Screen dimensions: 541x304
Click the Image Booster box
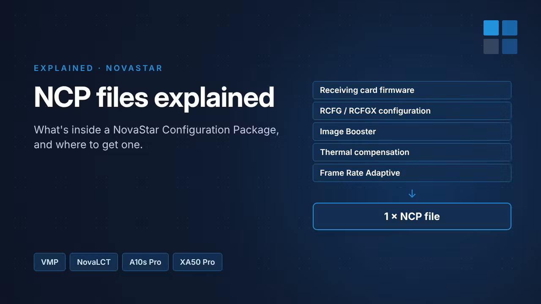click(x=412, y=131)
